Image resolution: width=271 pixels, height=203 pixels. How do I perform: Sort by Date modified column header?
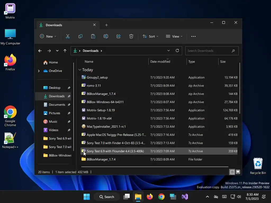click(x=160, y=62)
